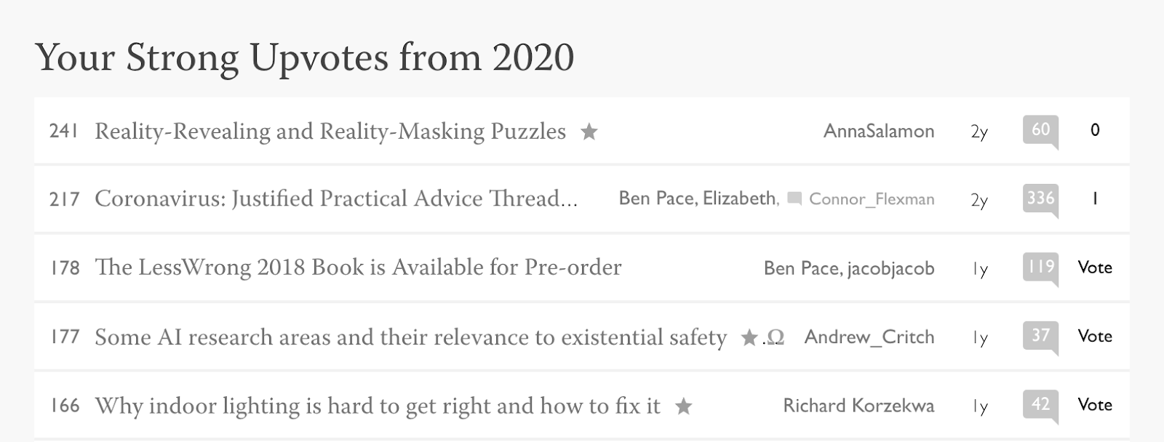Image resolution: width=1164 pixels, height=442 pixels.
Task: Click star icon next to indoor lighting post
Action: pyautogui.click(x=684, y=406)
